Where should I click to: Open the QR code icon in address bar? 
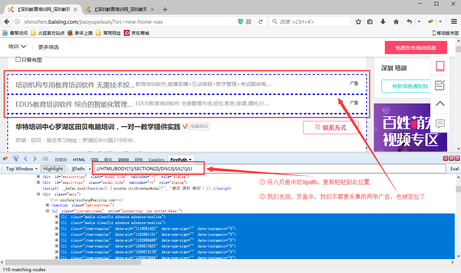(x=249, y=22)
